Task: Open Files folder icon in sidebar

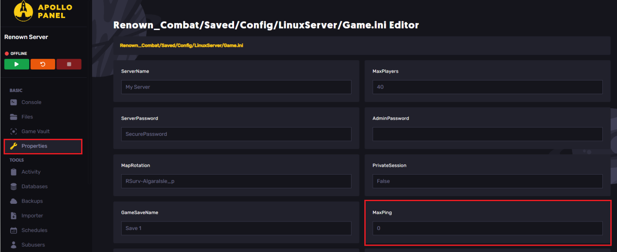Action: coord(13,117)
